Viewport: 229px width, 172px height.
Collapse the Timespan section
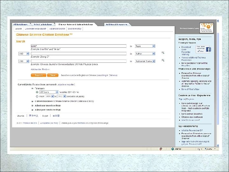coord(32,88)
